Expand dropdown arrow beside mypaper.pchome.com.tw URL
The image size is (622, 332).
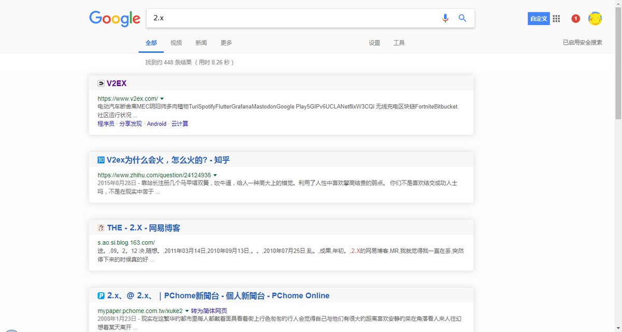pos(187,311)
